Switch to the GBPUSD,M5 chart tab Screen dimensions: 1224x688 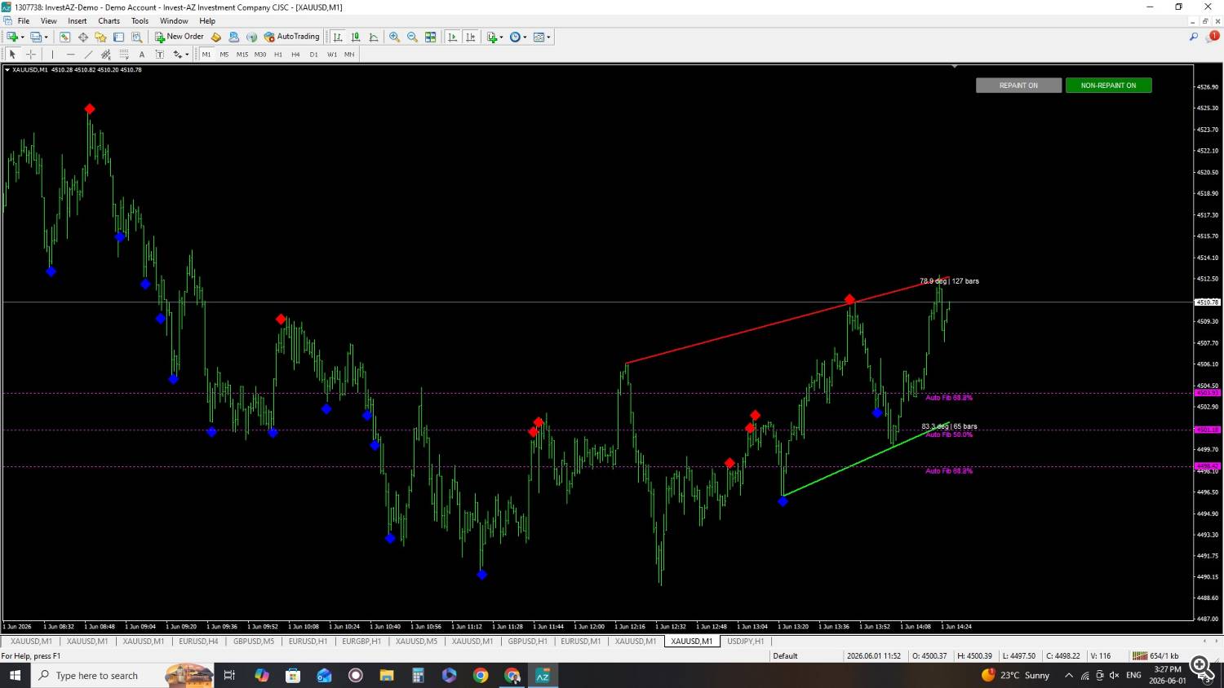pos(254,642)
